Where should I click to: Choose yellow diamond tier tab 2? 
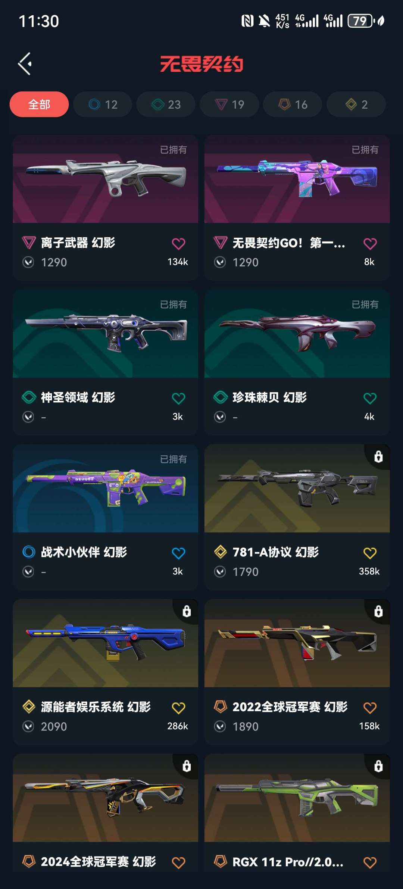(356, 104)
